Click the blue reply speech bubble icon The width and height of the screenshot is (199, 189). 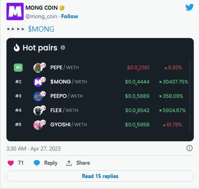[x=37, y=163]
